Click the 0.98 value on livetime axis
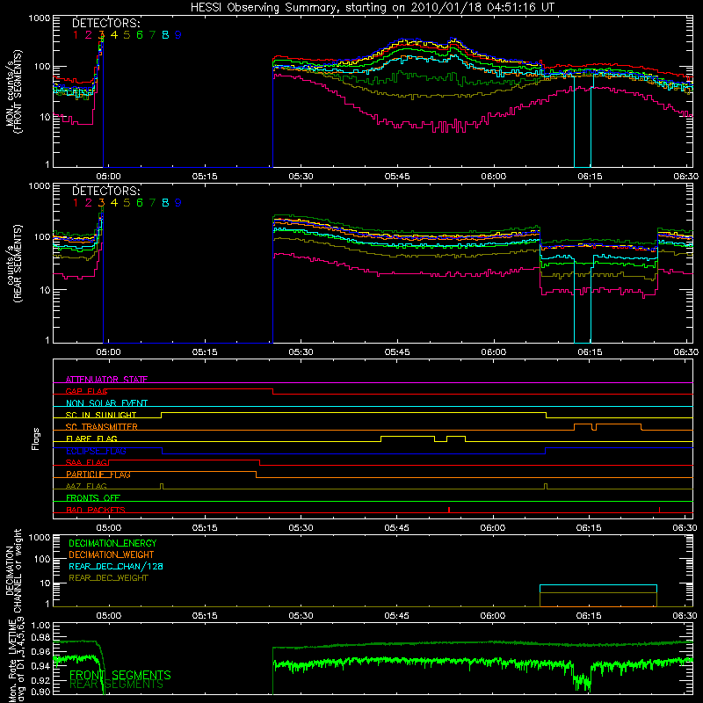Screen dimensions: 703x703 coord(41,636)
